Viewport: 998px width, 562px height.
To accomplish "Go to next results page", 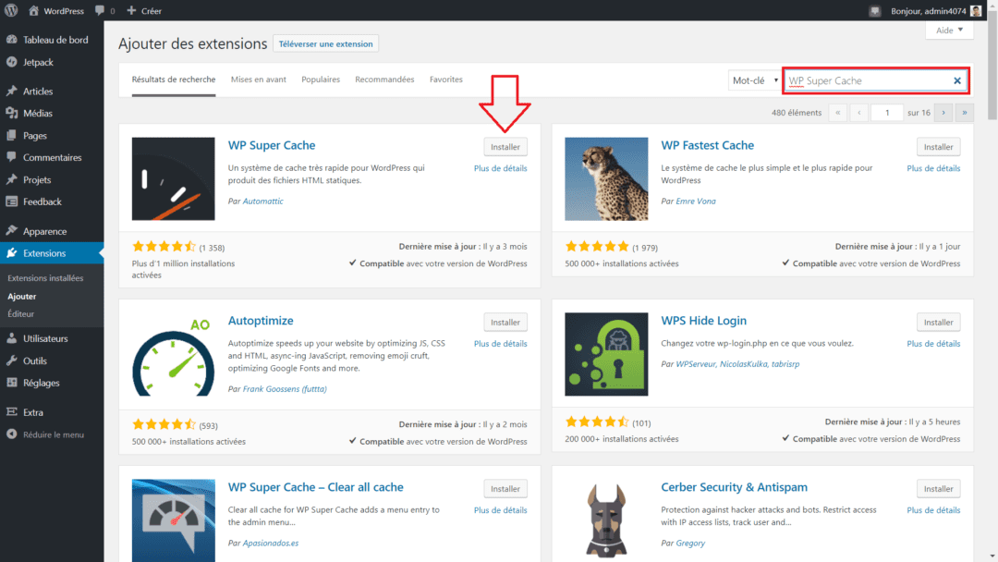I will [943, 113].
